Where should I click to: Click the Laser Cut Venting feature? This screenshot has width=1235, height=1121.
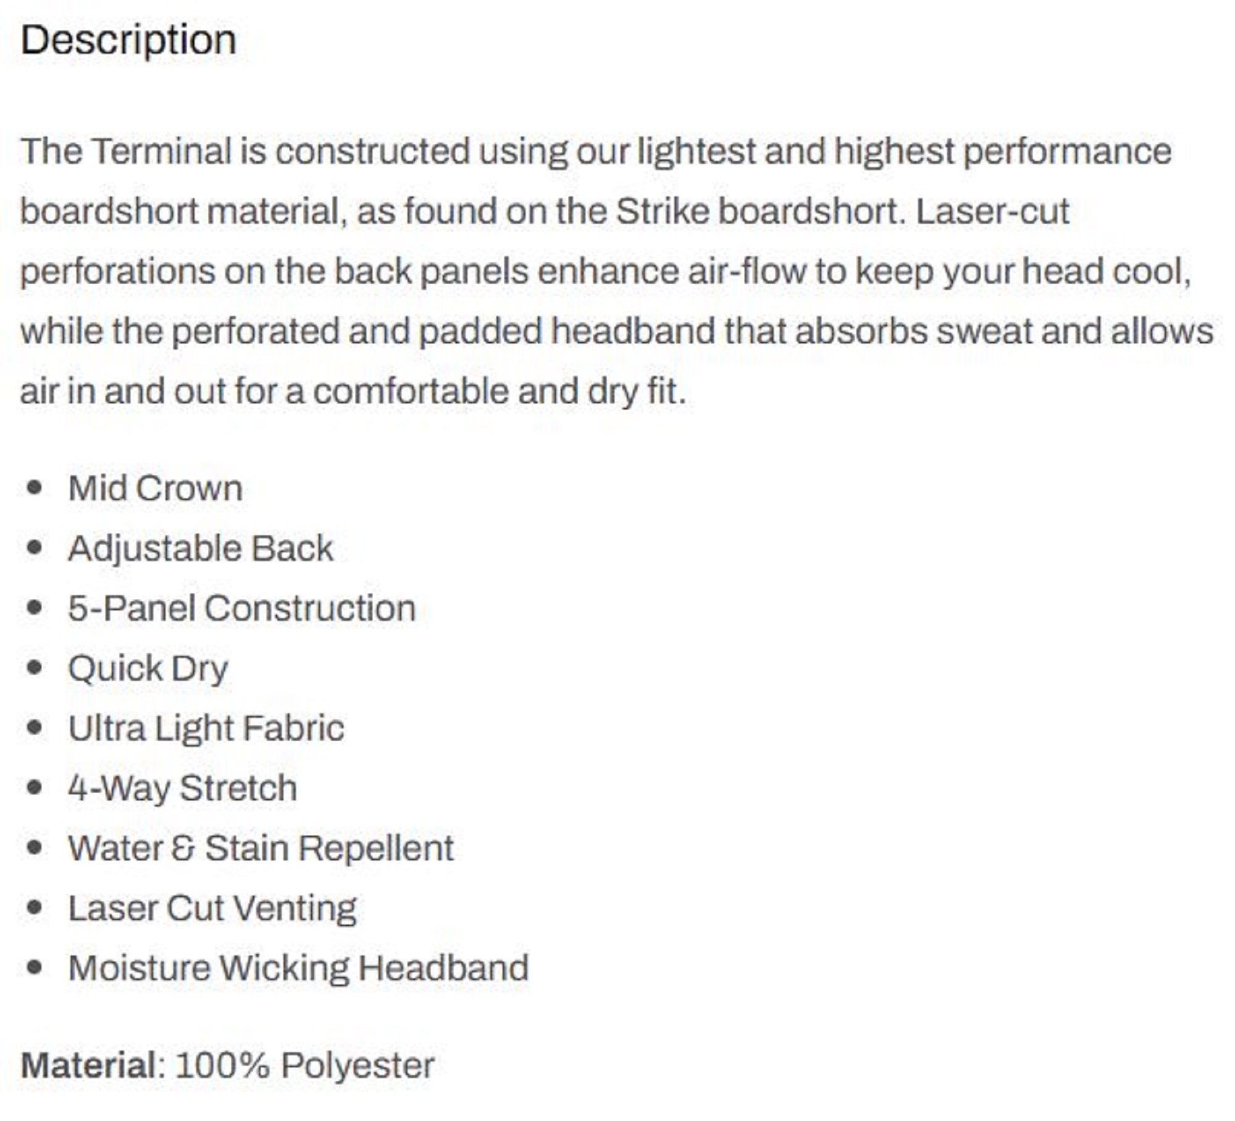[212, 909]
